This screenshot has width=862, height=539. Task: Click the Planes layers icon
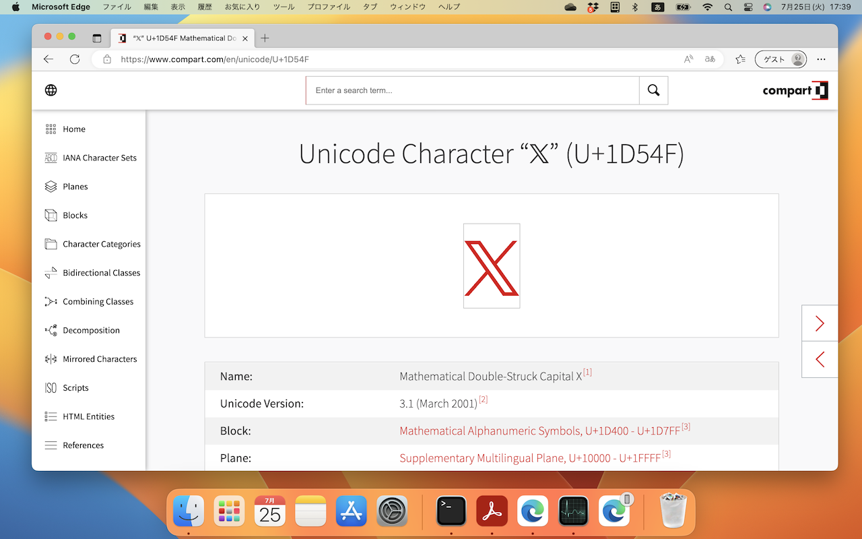(x=51, y=187)
